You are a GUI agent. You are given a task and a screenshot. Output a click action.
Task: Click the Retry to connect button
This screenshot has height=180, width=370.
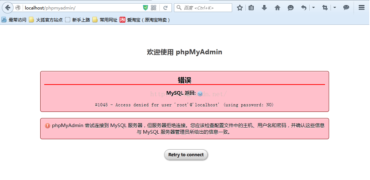coord(186,155)
